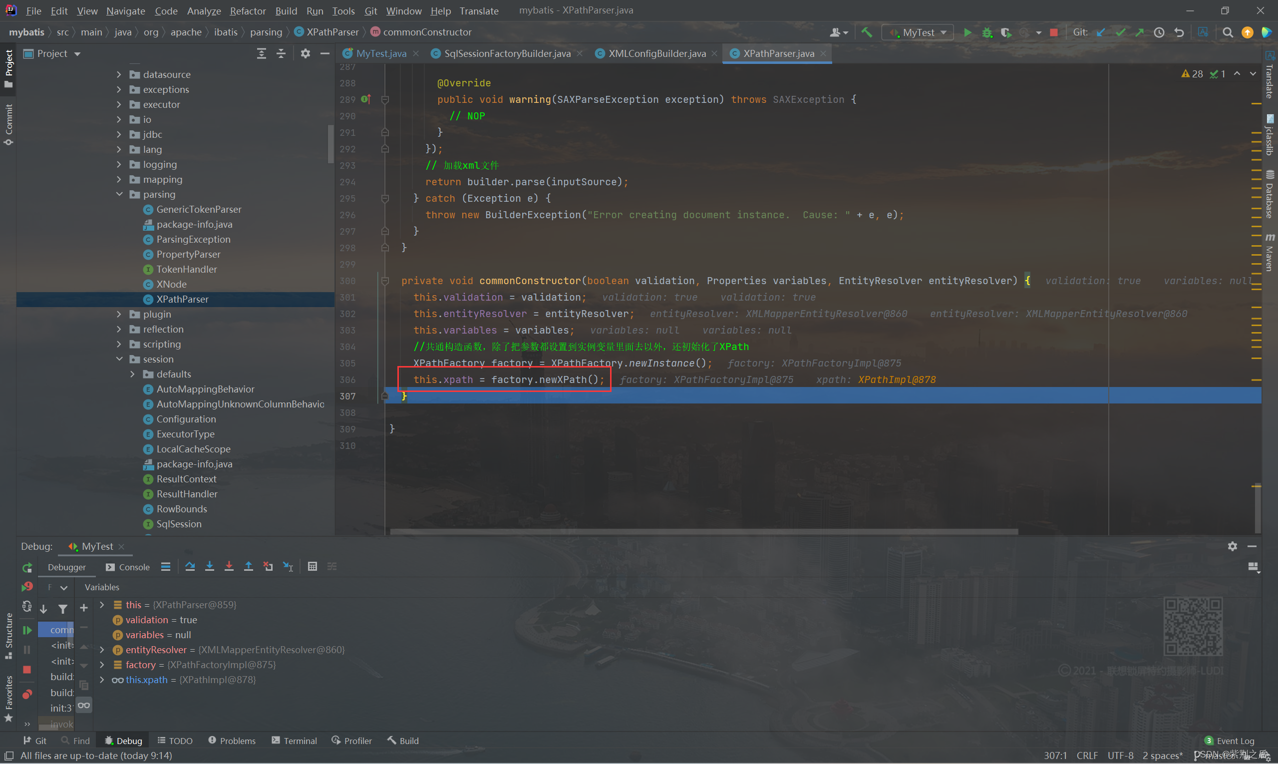Toggle breakpoint gutter marker on line 289
The width and height of the screenshot is (1278, 764).
pyautogui.click(x=366, y=99)
